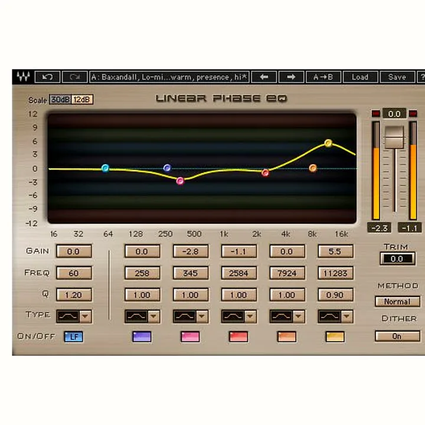425x425 pixels.
Task: Select the red band marker on graph
Action: click(x=266, y=172)
